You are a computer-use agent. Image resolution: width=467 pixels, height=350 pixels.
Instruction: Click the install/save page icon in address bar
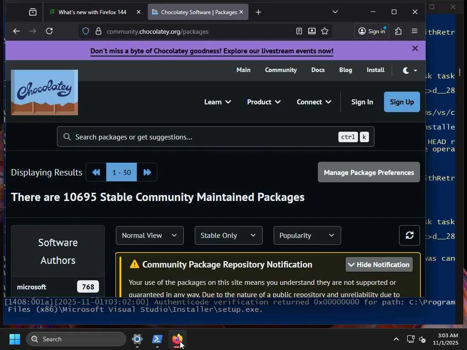[312, 31]
